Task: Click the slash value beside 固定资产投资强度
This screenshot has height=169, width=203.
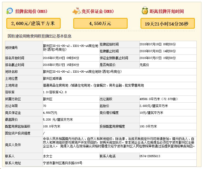Action: [44, 133]
